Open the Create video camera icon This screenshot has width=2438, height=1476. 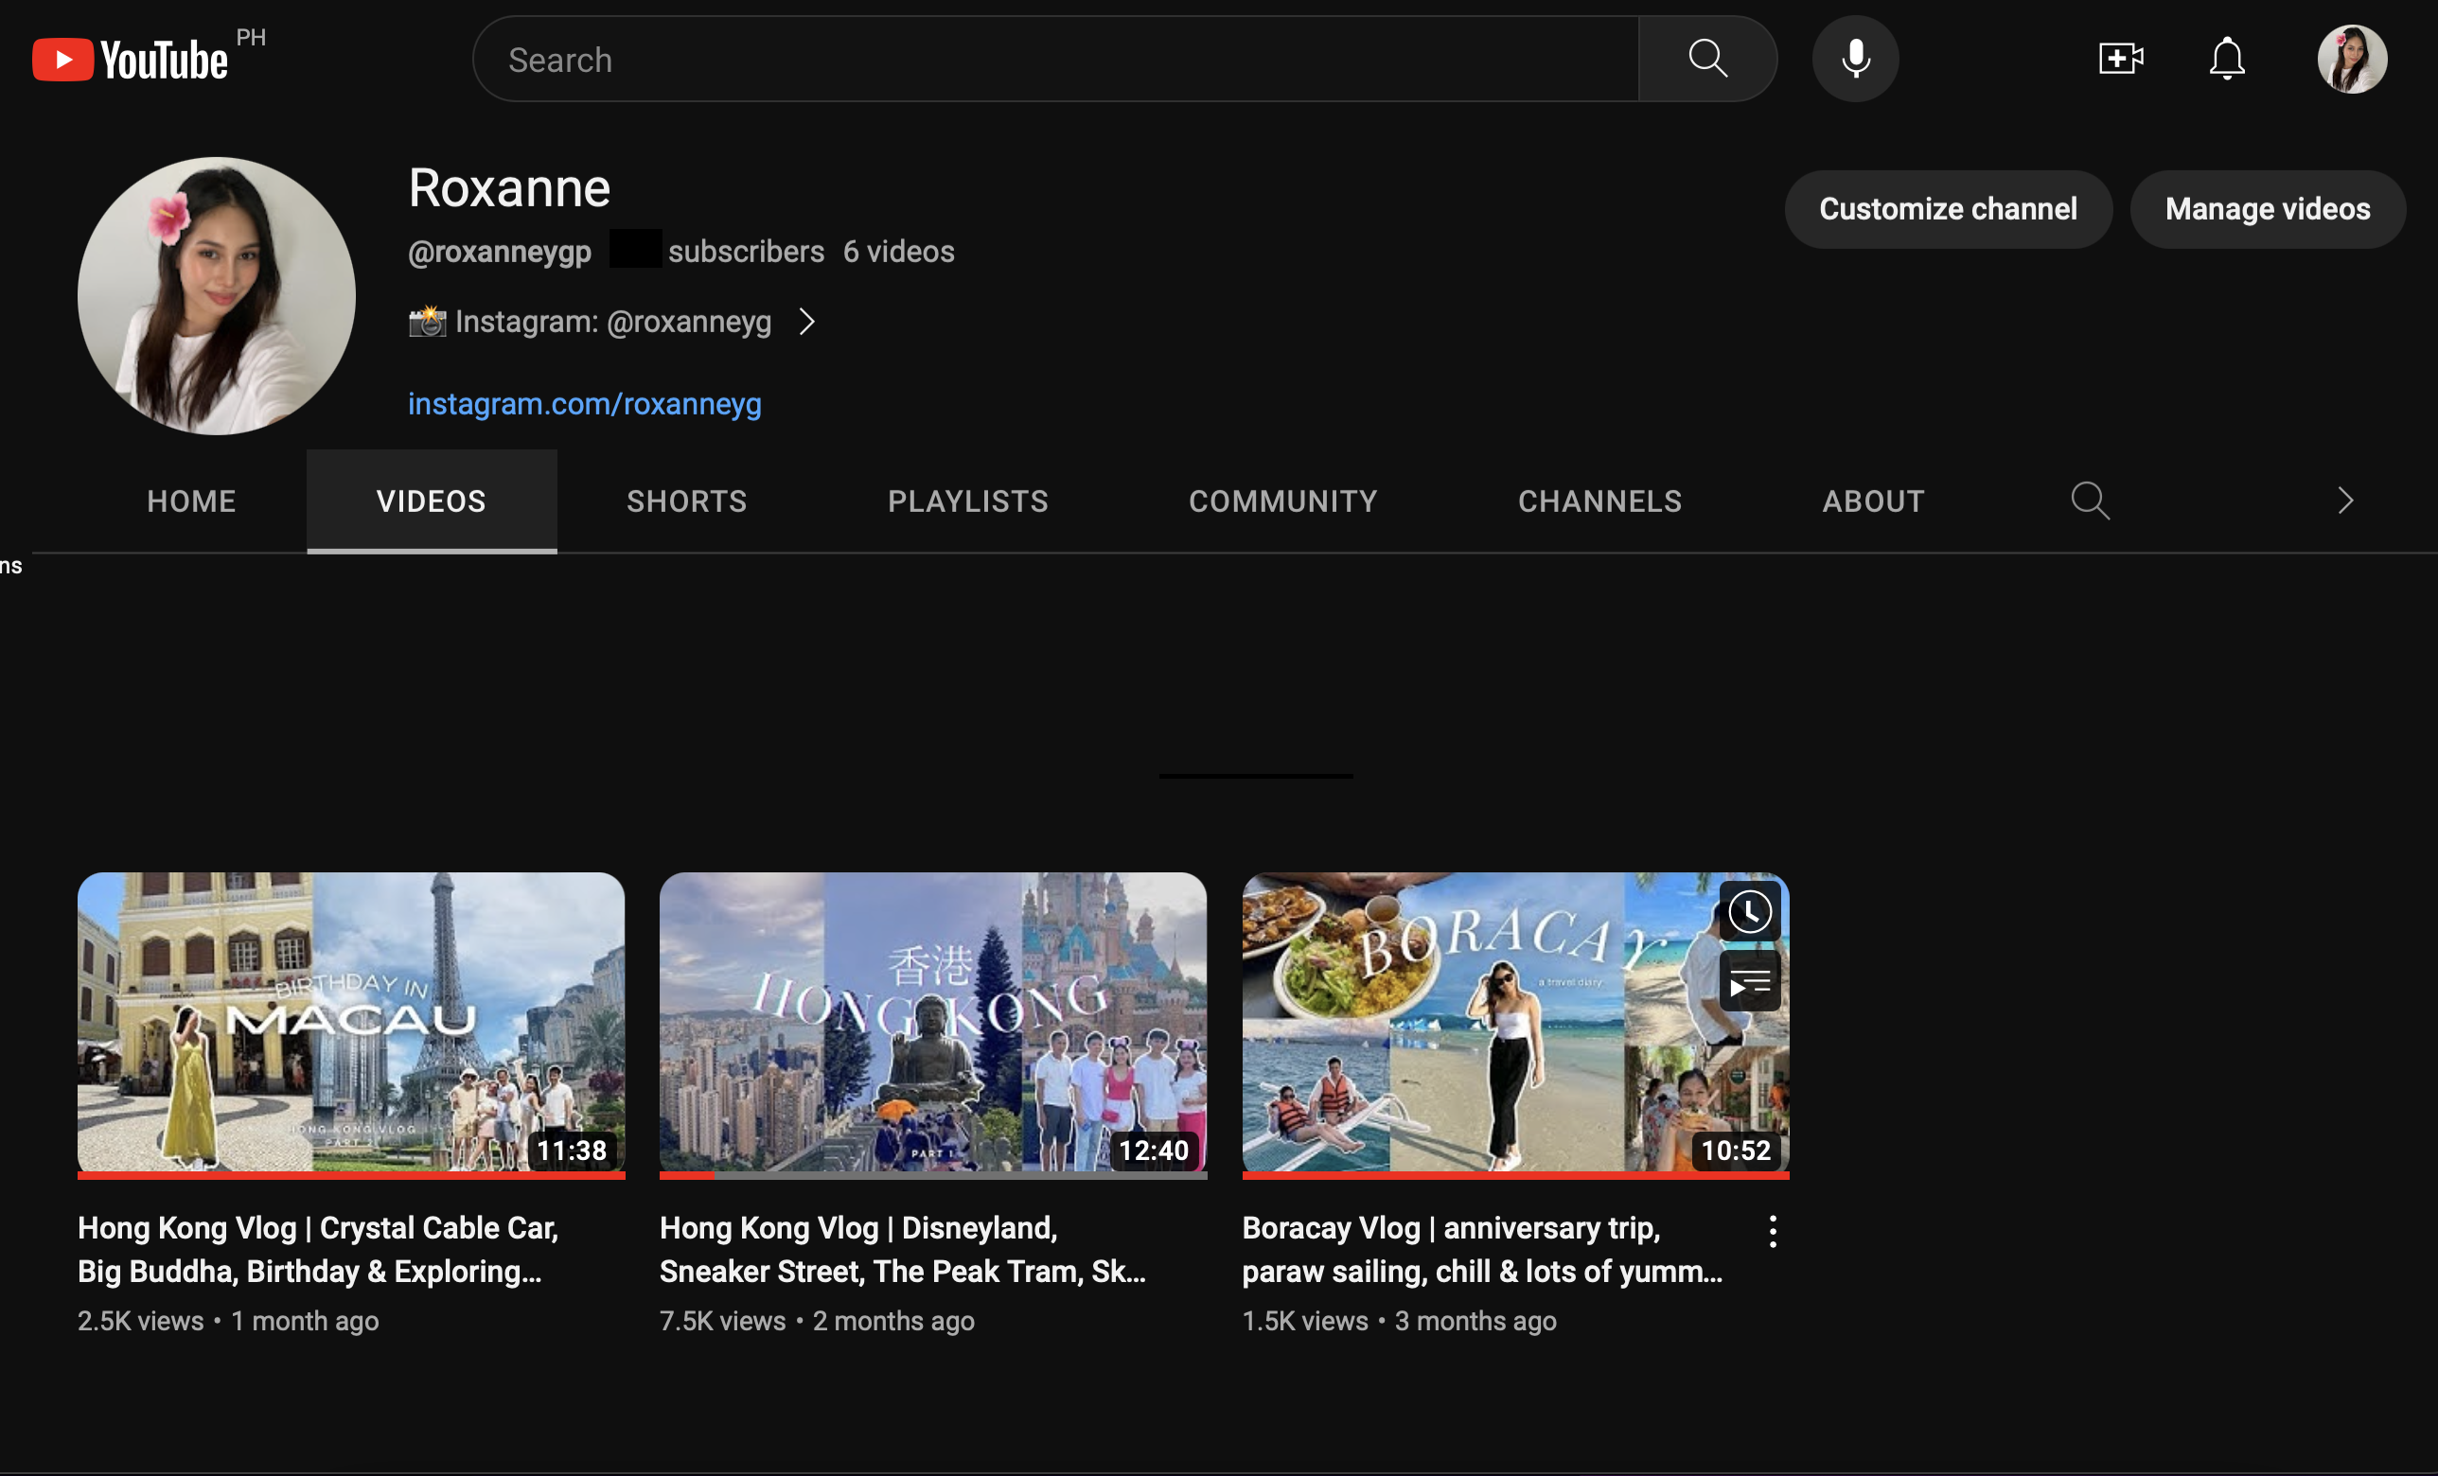(x=2120, y=60)
